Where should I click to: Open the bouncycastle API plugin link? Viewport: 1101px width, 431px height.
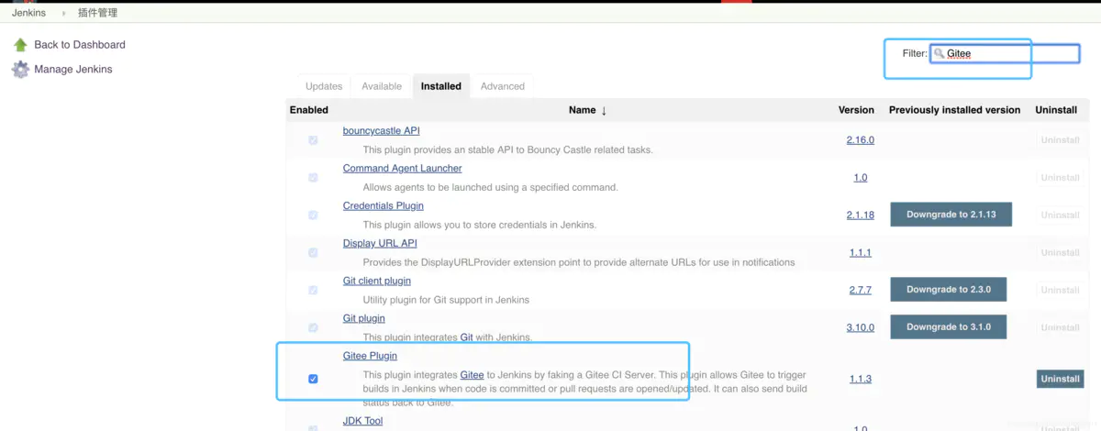[x=381, y=130]
